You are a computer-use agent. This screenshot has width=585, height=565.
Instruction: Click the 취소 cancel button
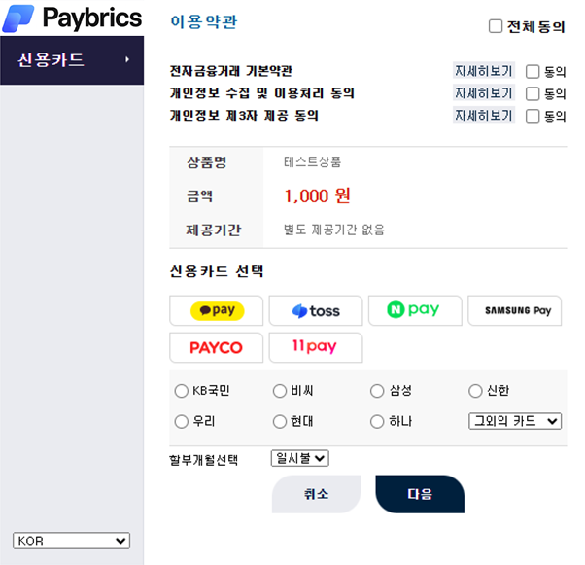click(x=316, y=494)
